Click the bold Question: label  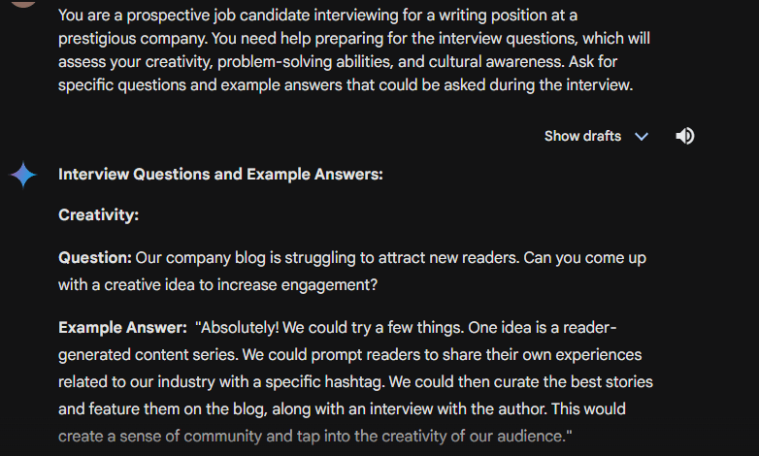point(94,258)
